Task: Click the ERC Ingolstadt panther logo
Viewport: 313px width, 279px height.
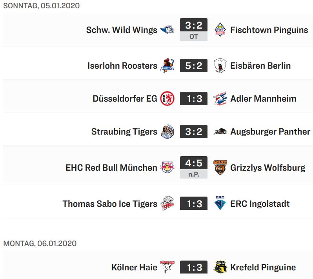Action: (220, 203)
